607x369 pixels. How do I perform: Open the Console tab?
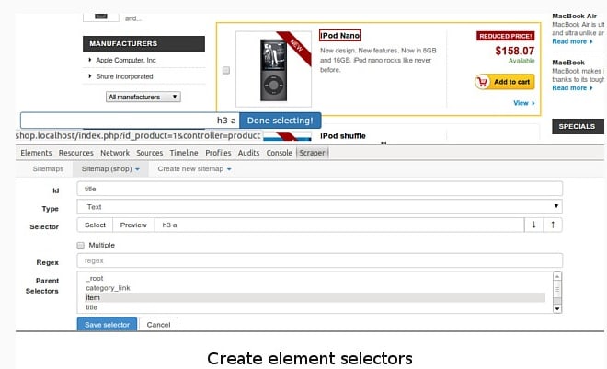click(279, 153)
